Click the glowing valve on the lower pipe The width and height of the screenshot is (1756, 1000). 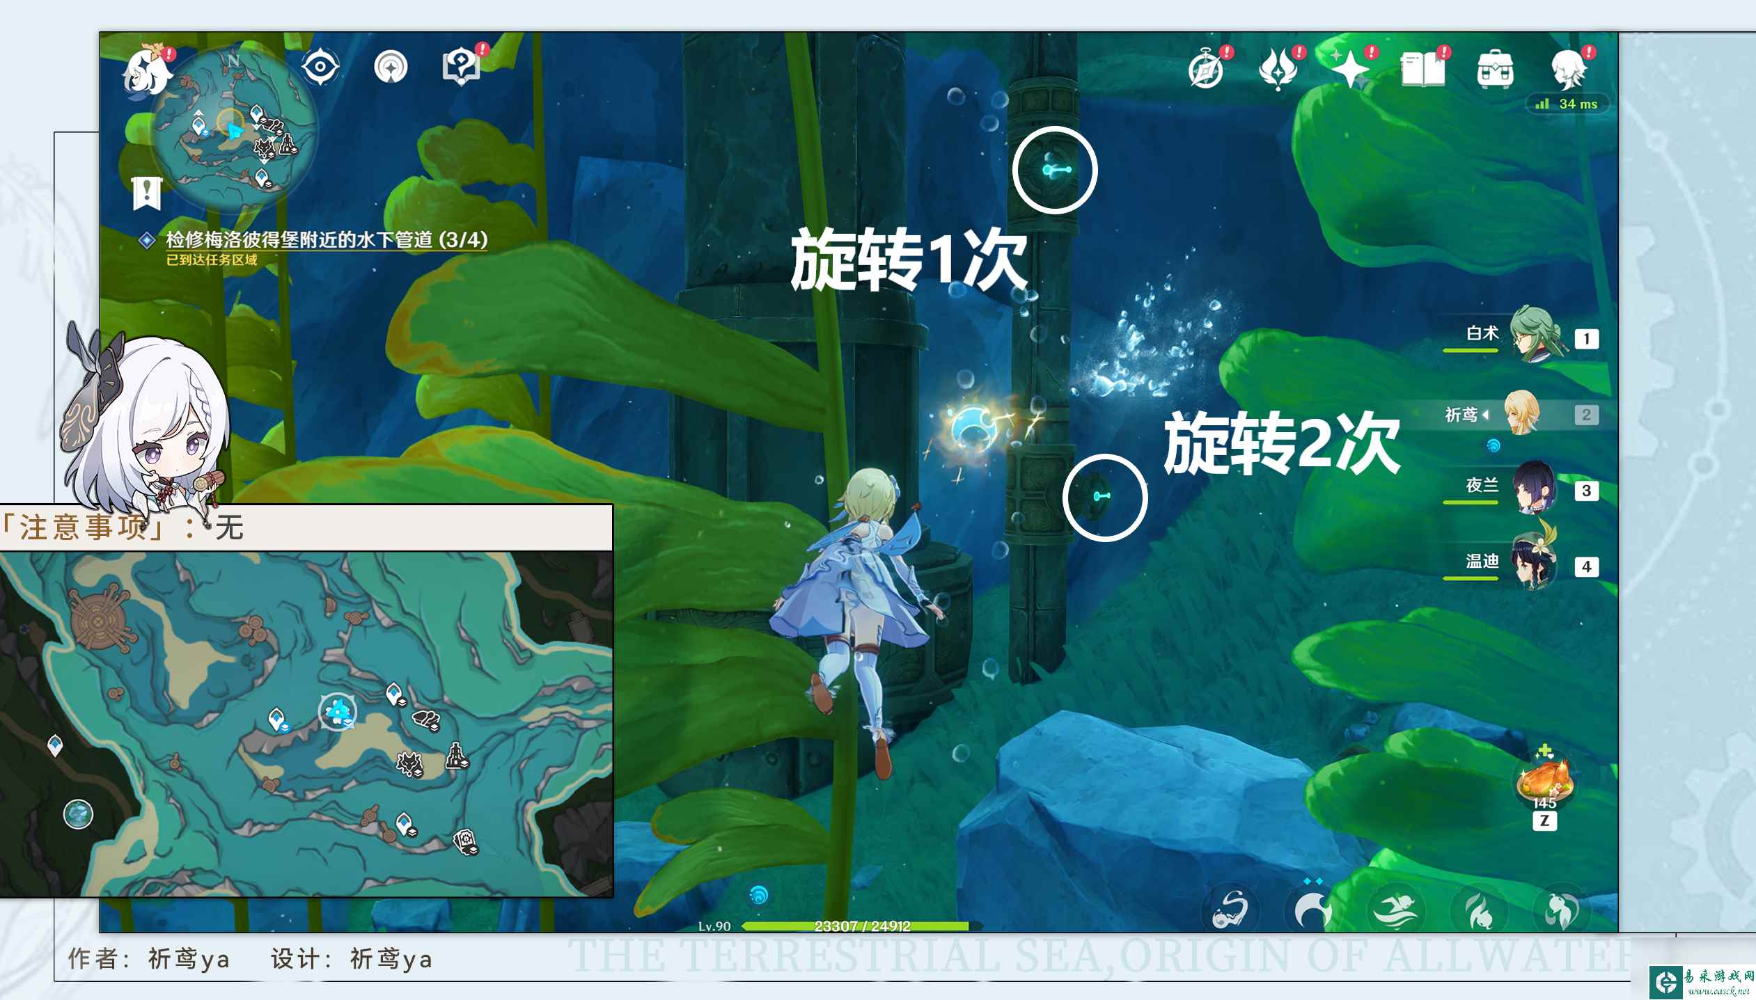1102,496
